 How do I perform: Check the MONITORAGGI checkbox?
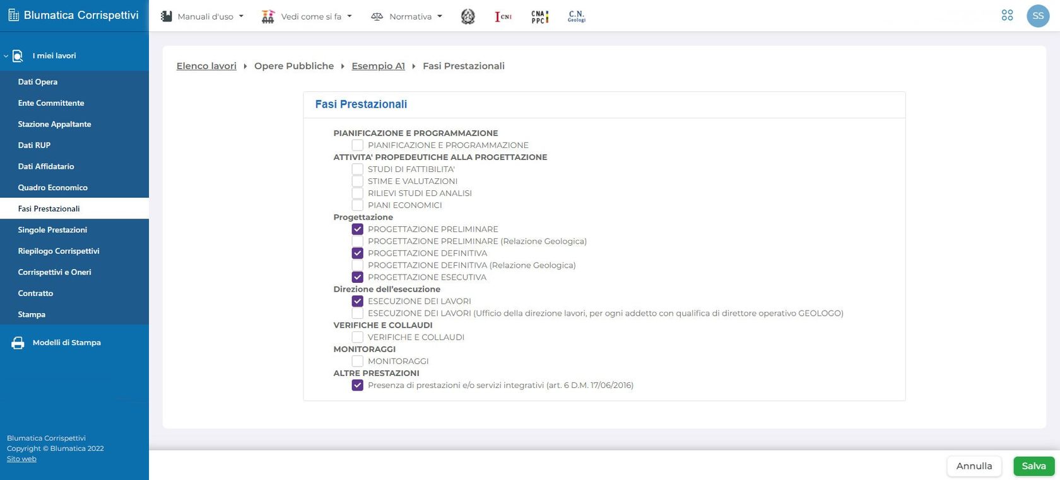(x=358, y=362)
